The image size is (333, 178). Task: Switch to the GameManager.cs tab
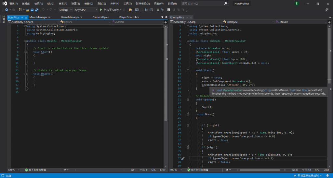click(71, 17)
